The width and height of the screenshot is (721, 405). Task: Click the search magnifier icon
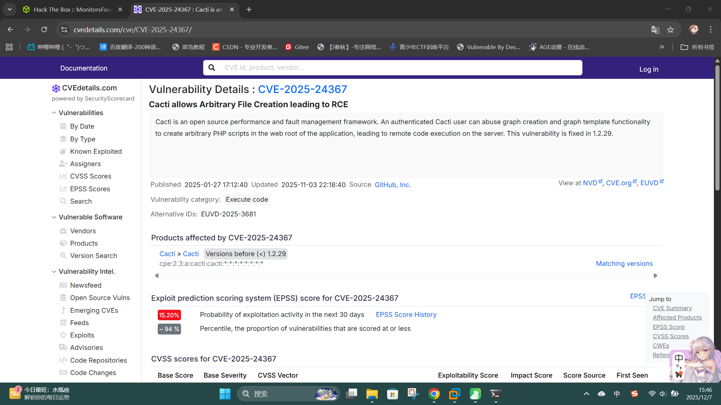(x=212, y=67)
